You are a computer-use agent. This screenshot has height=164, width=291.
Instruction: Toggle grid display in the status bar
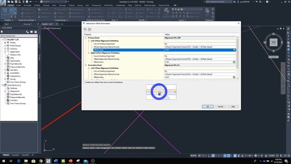click(x=200, y=156)
